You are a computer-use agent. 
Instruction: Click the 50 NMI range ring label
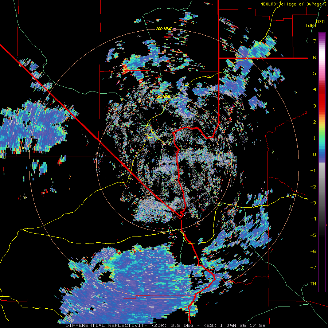(x=164, y=97)
